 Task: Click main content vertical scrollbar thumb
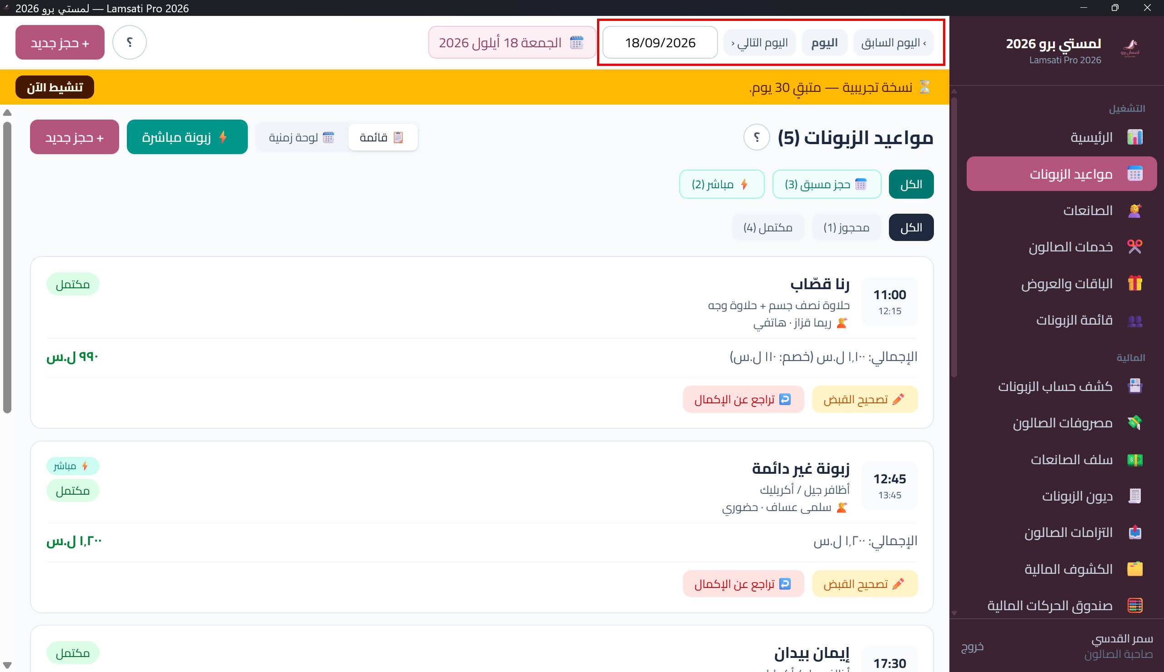(7, 267)
